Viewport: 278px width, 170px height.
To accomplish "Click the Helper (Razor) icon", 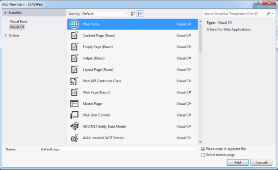I will pyautogui.click(x=74, y=58).
